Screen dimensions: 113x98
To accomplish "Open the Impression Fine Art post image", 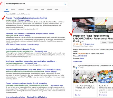I will 105,77.
